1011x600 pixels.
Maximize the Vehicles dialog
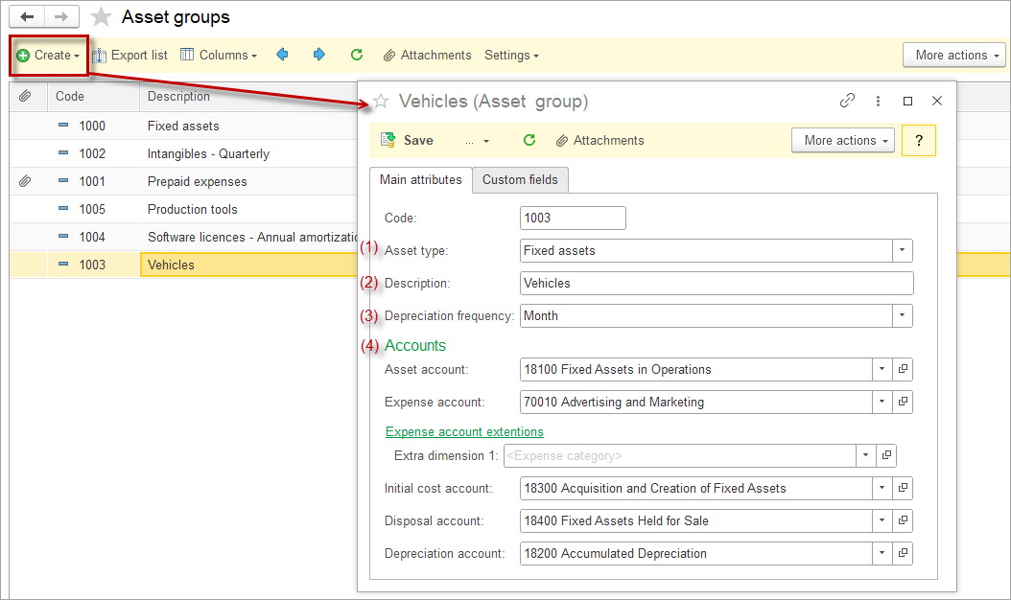(907, 102)
